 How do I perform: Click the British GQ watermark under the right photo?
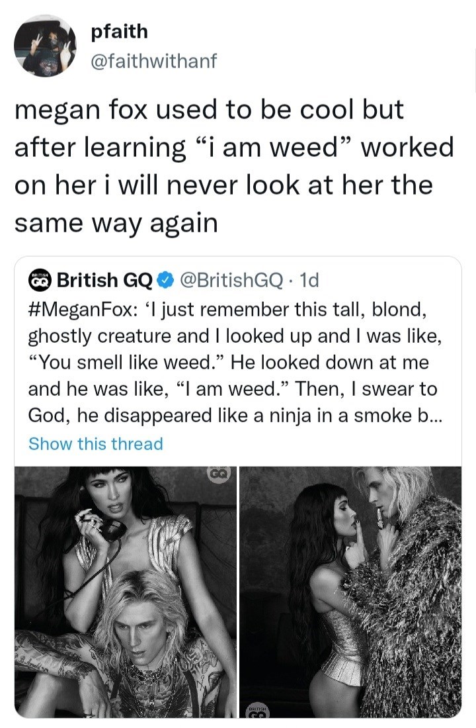[257, 711]
